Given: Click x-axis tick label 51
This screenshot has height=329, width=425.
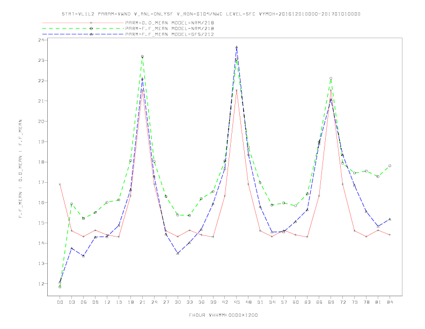Looking at the screenshot, I should (260, 302).
